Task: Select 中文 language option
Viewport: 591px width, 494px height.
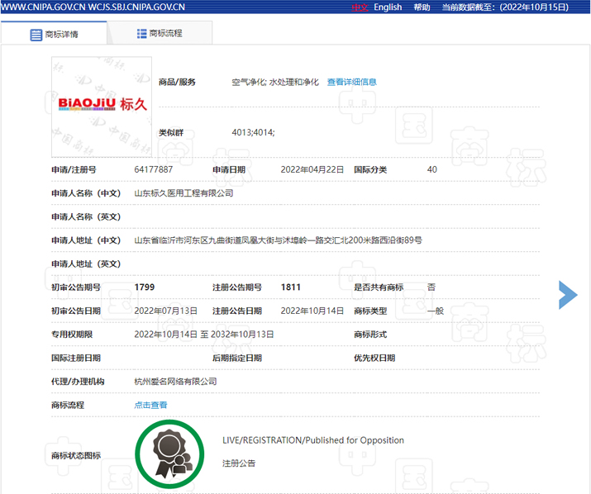Action: 359,7
